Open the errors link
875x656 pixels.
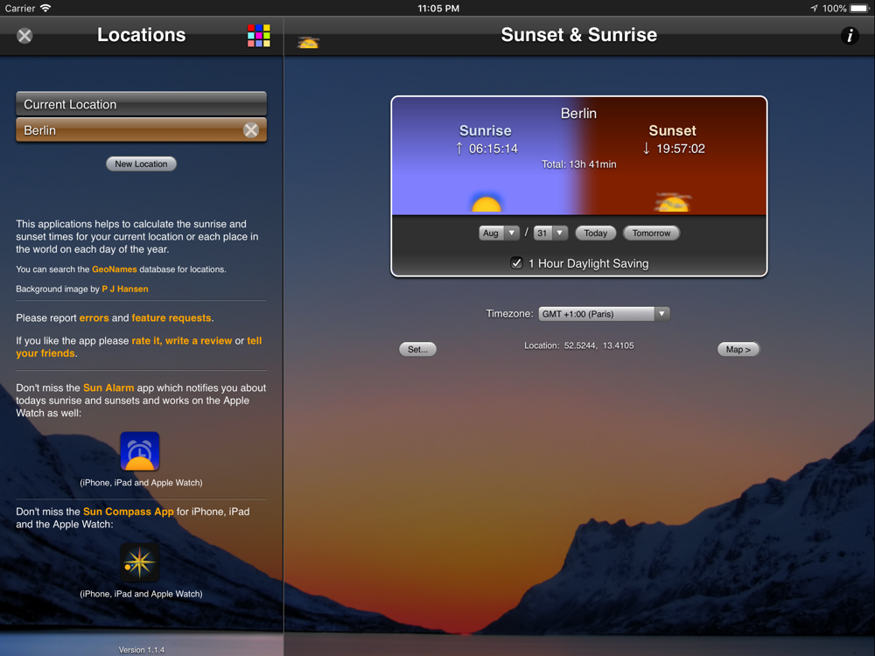tap(94, 318)
